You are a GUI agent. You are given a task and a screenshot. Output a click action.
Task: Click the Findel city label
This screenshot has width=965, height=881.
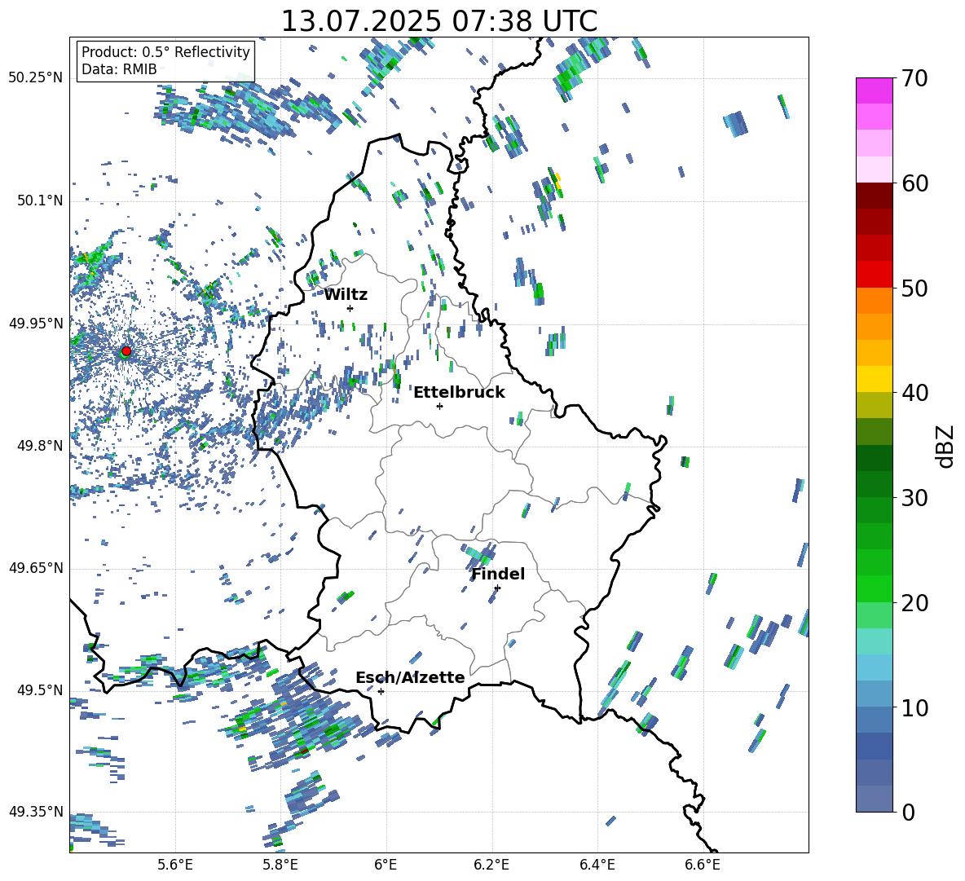click(x=498, y=574)
